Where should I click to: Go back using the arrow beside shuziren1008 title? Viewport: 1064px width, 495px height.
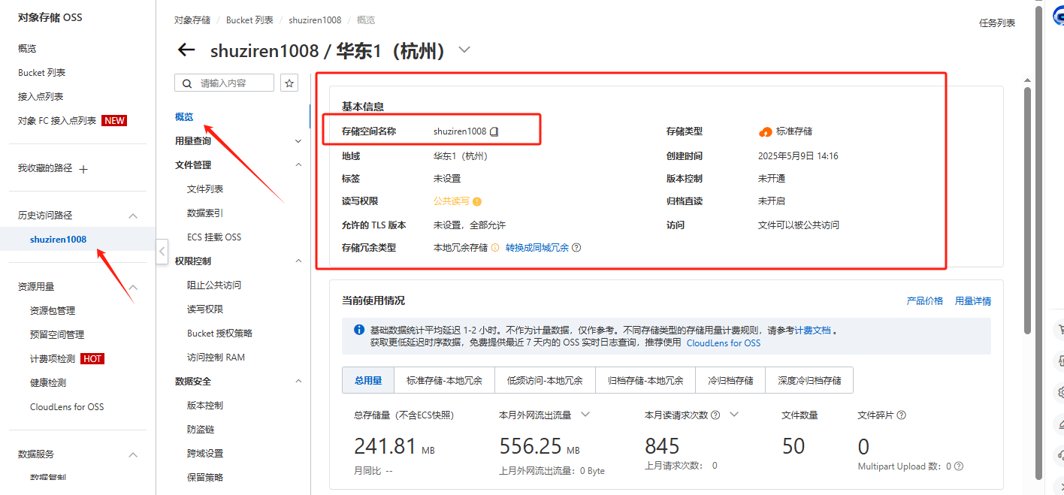[x=186, y=50]
